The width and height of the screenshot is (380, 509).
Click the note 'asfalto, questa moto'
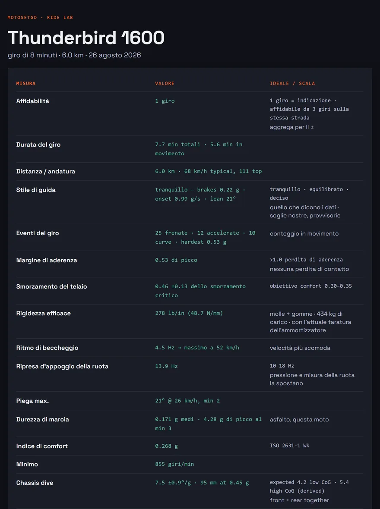coord(299,420)
